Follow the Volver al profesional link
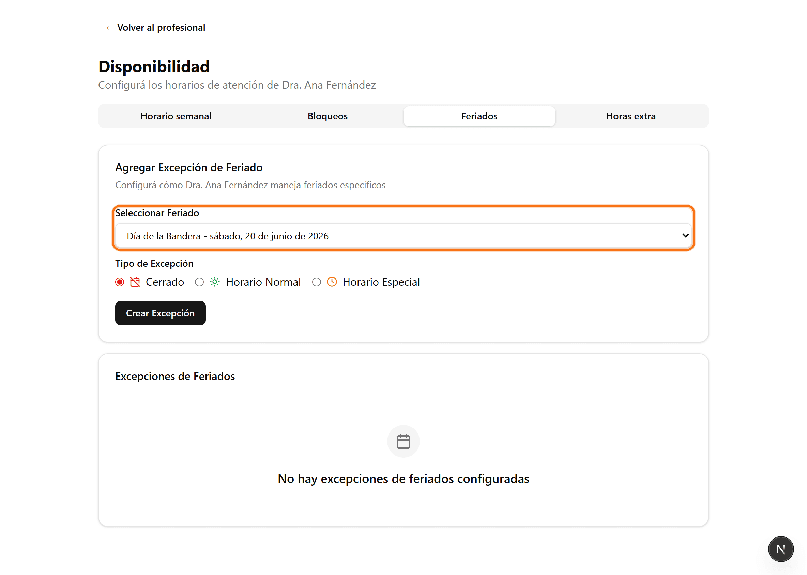This screenshot has height=575, width=807. 156,28
